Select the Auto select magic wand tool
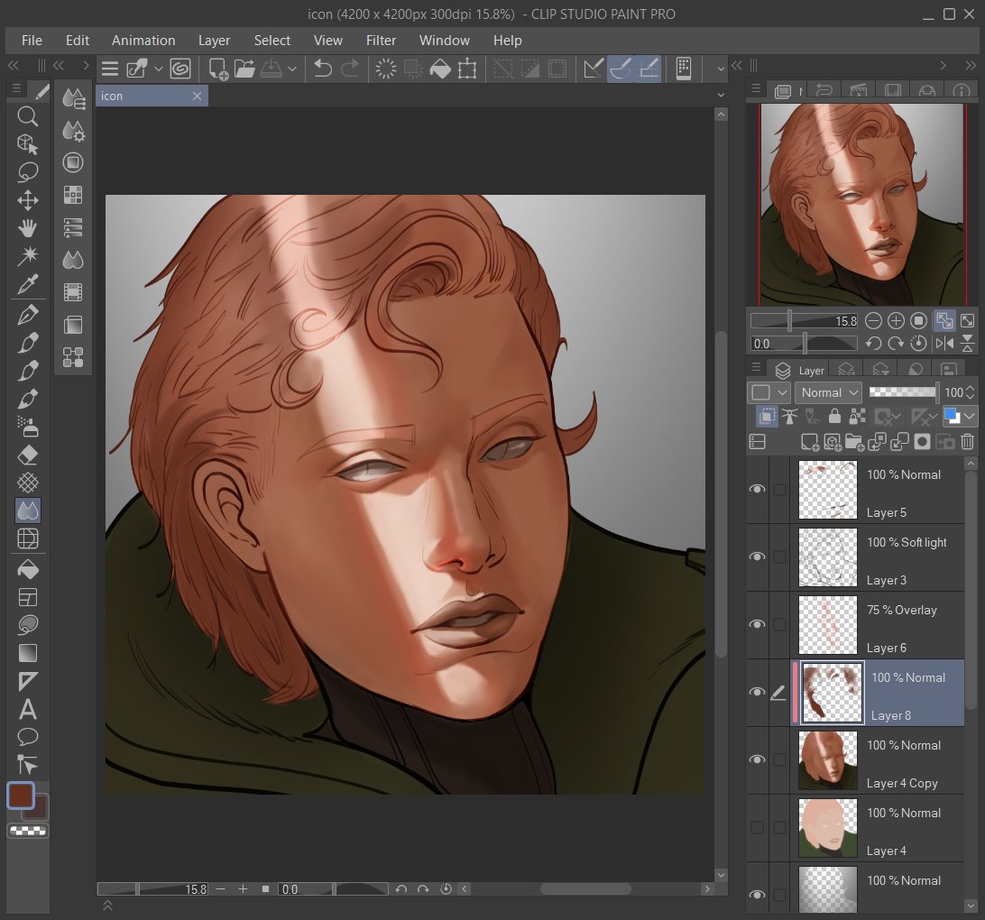The height and width of the screenshot is (920, 985). pyautogui.click(x=27, y=255)
